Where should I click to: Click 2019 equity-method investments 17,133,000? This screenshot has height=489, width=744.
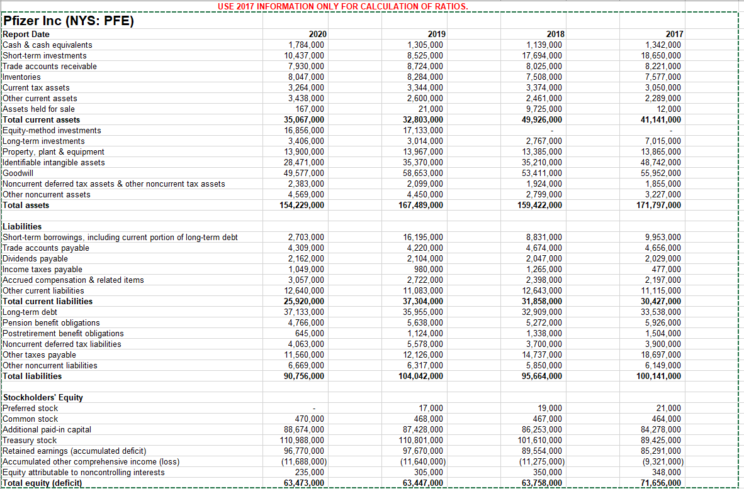[423, 130]
